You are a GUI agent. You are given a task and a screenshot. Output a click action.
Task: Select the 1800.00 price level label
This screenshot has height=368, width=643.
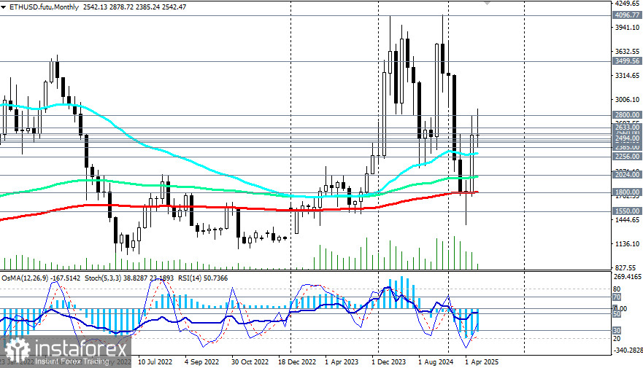627,192
